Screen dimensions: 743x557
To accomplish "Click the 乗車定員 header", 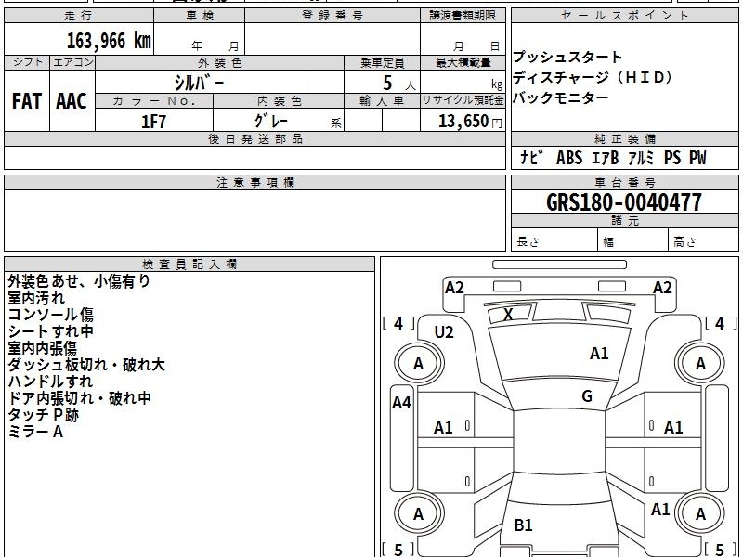I will pyautogui.click(x=383, y=63).
